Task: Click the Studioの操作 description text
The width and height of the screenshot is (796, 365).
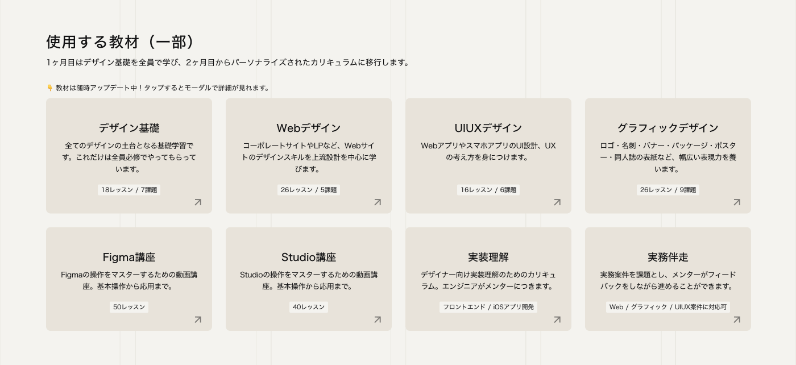Action: click(x=309, y=280)
